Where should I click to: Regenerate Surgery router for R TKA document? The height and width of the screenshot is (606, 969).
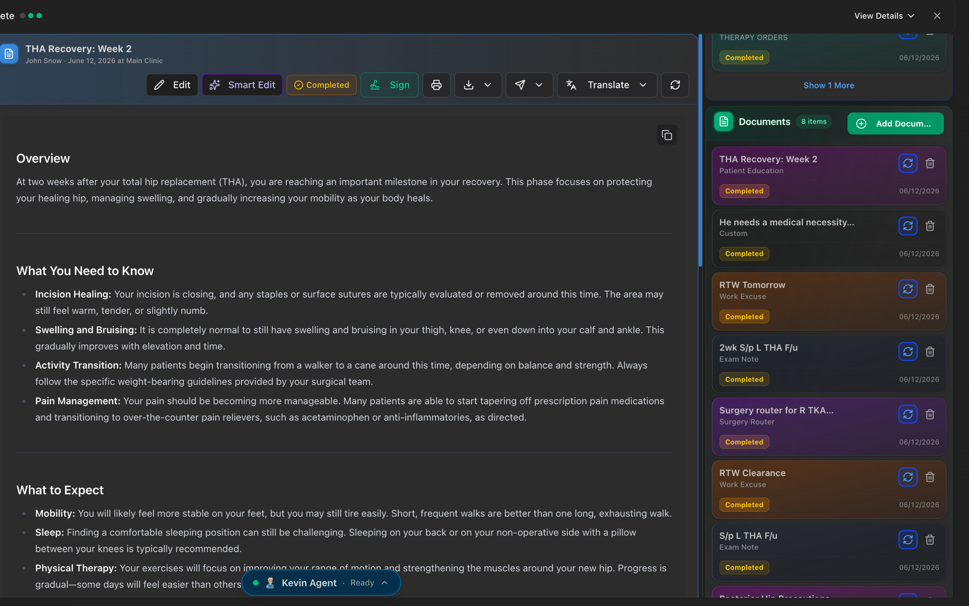pos(907,414)
